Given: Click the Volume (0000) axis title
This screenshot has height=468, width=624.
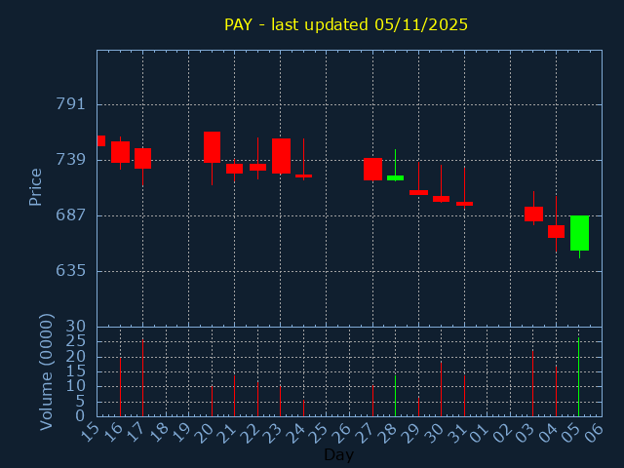Looking at the screenshot, I should [x=46, y=371].
